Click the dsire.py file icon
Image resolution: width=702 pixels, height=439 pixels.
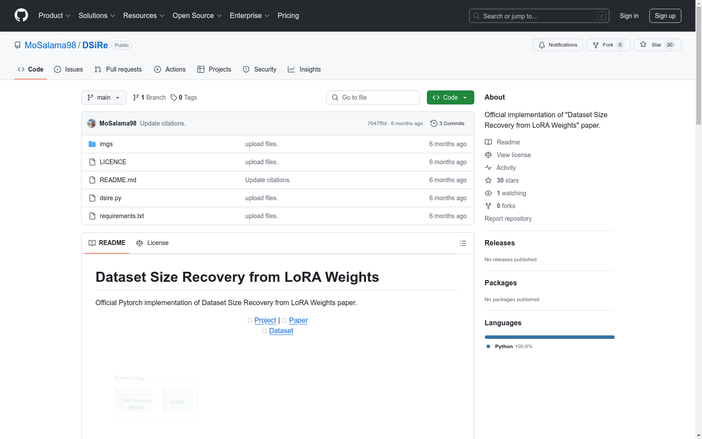pyautogui.click(x=92, y=198)
